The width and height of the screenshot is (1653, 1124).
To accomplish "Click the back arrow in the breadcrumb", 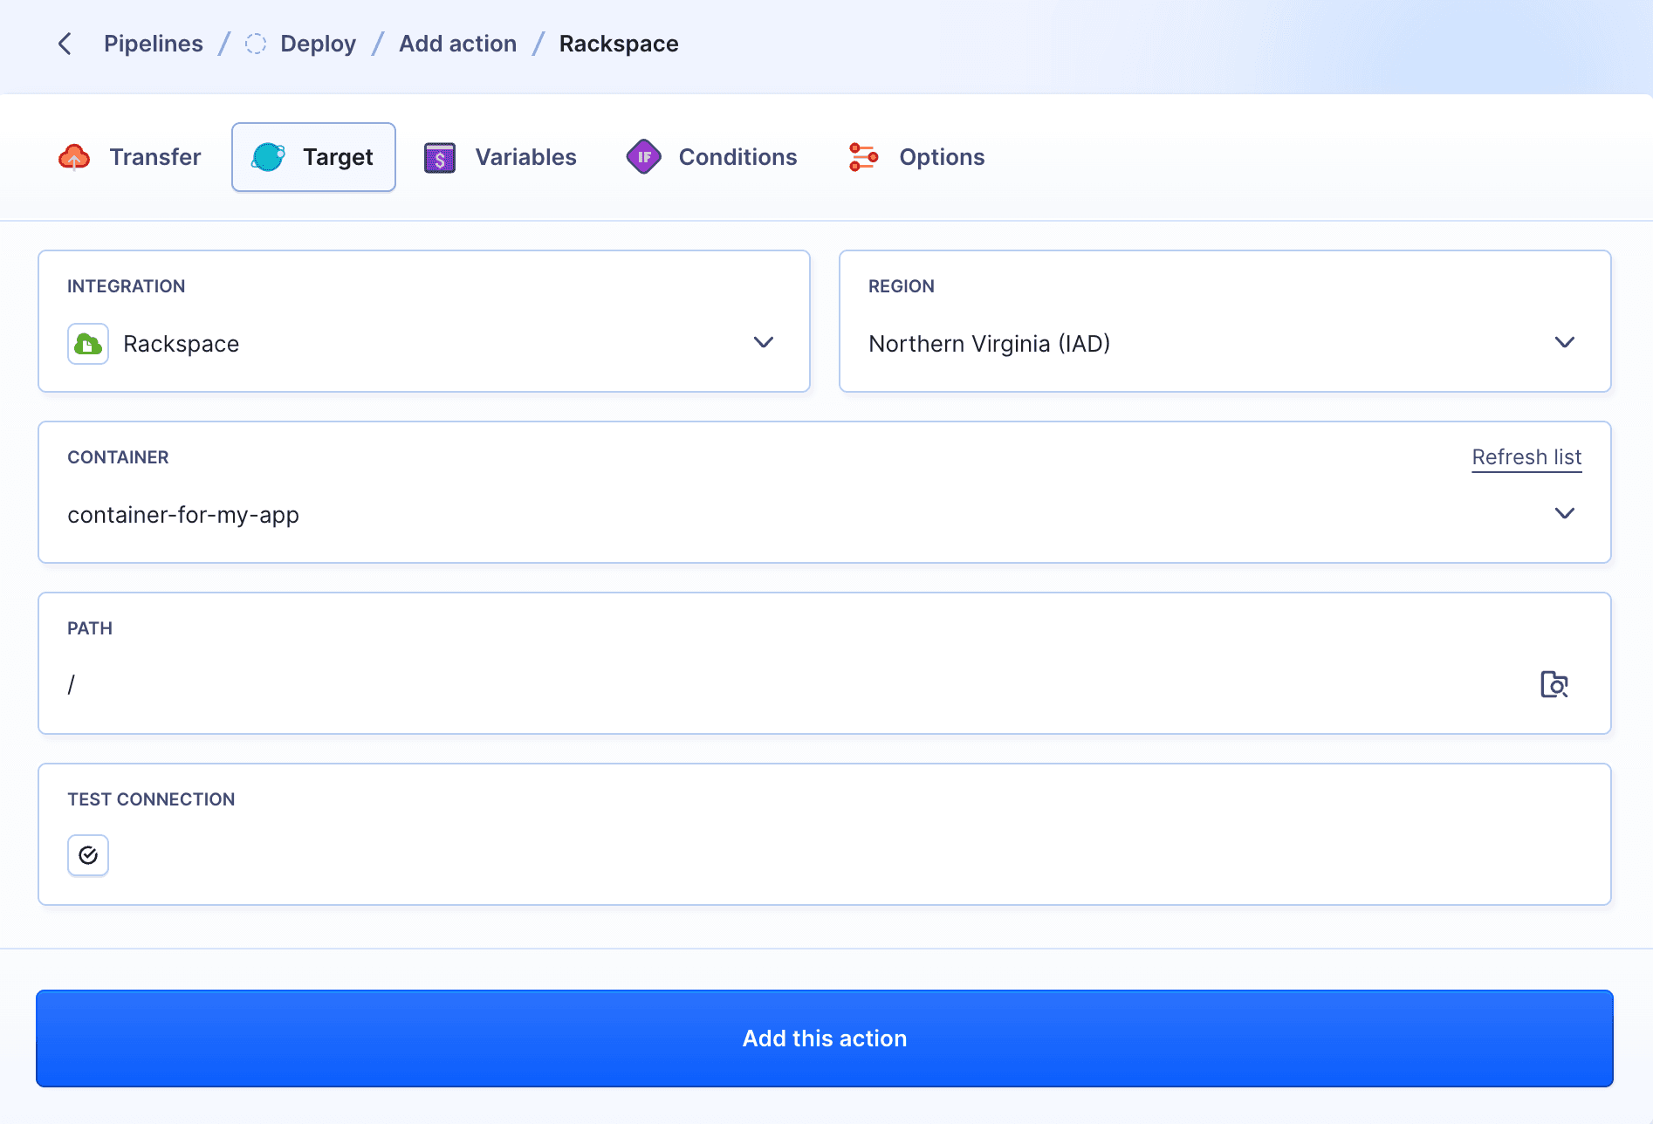I will [x=65, y=43].
